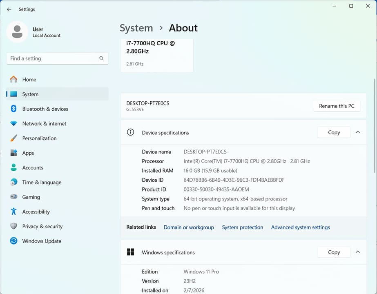
Task: Click the back arrow in title bar
Action: (x=9, y=9)
